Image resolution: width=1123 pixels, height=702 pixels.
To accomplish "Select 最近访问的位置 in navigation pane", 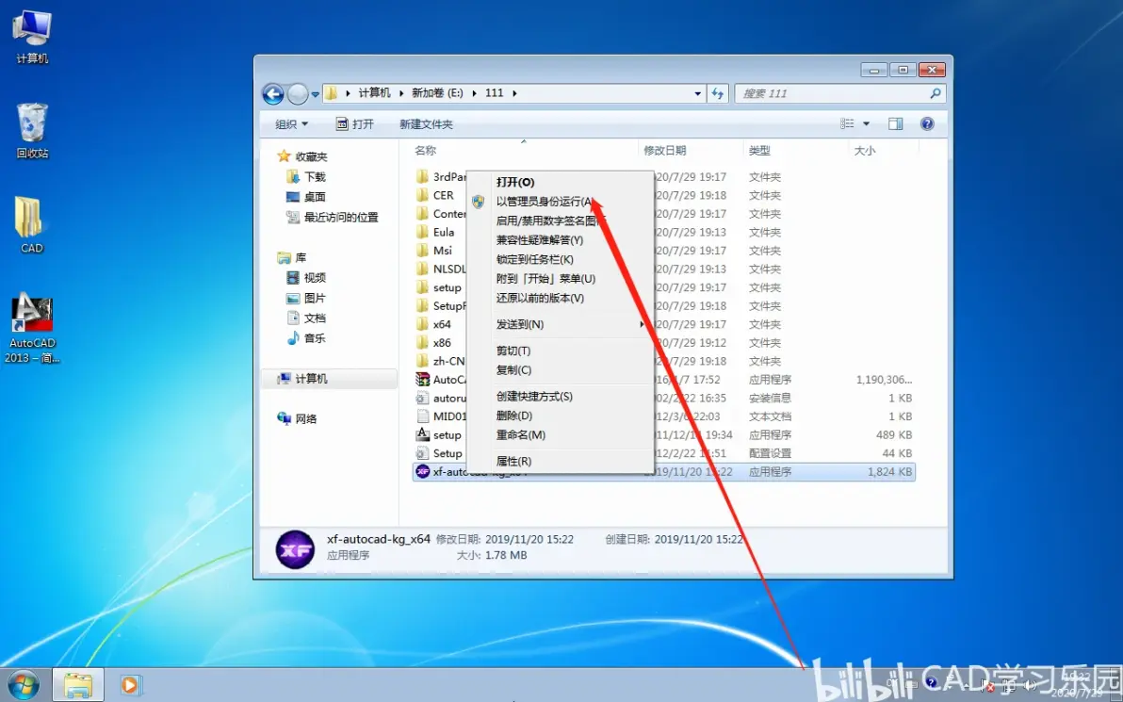I will point(341,217).
